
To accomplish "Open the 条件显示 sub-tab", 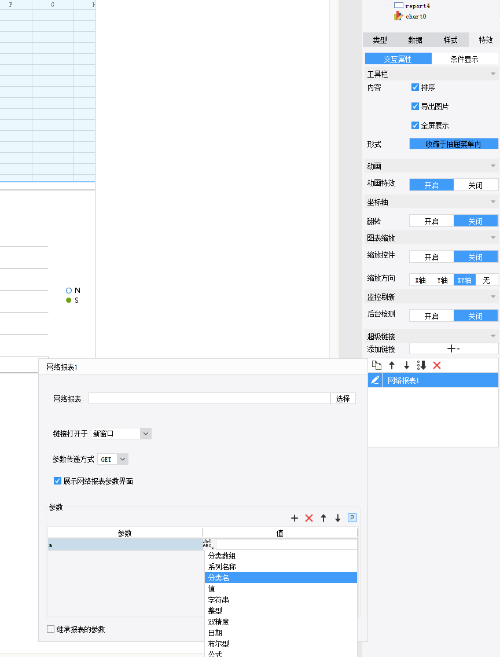I will coord(464,59).
